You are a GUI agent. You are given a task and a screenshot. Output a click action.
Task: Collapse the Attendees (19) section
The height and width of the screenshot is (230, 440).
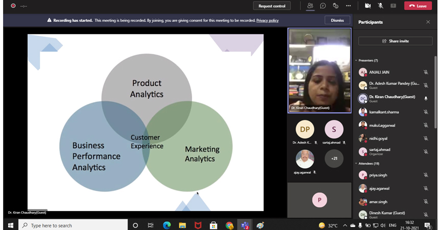pyautogui.click(x=356, y=164)
